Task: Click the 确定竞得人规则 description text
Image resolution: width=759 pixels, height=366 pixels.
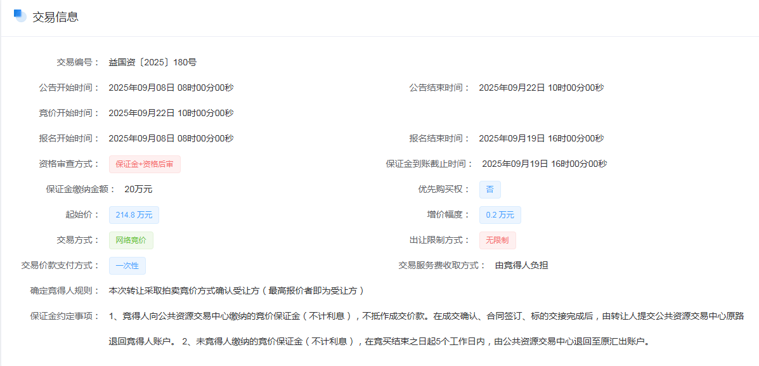Action: (x=237, y=291)
